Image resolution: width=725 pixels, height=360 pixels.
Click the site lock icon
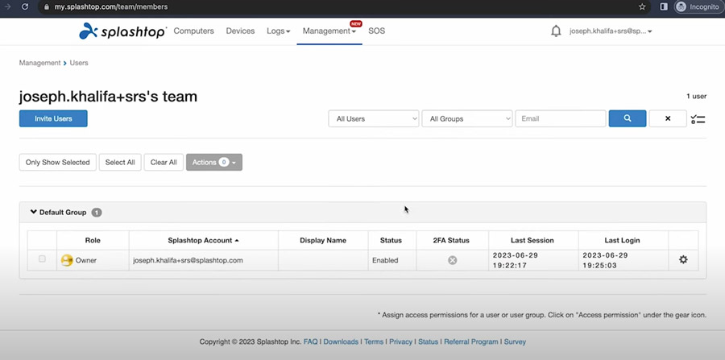point(45,7)
